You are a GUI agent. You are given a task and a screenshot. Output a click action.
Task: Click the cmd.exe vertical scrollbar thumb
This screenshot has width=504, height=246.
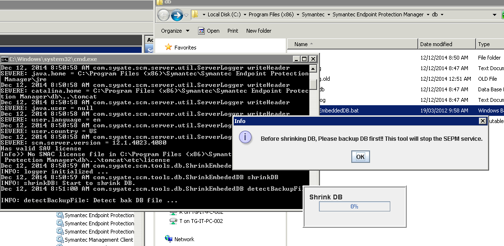[313, 84]
